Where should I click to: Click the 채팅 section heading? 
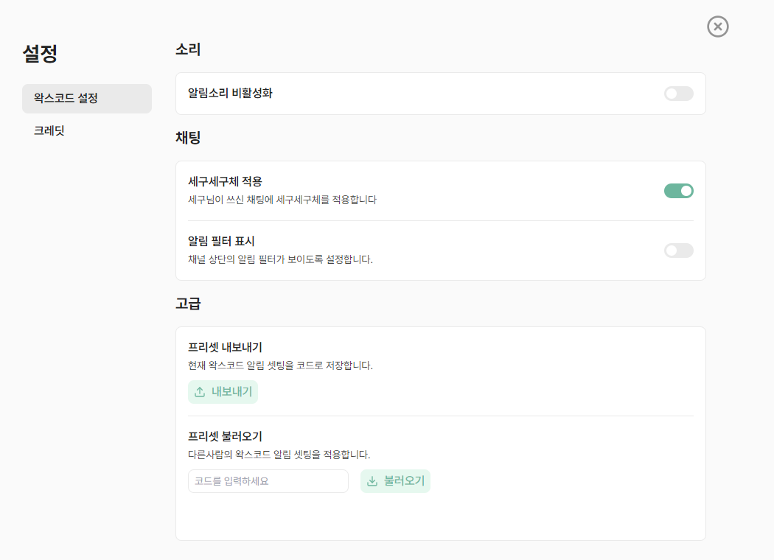click(188, 137)
